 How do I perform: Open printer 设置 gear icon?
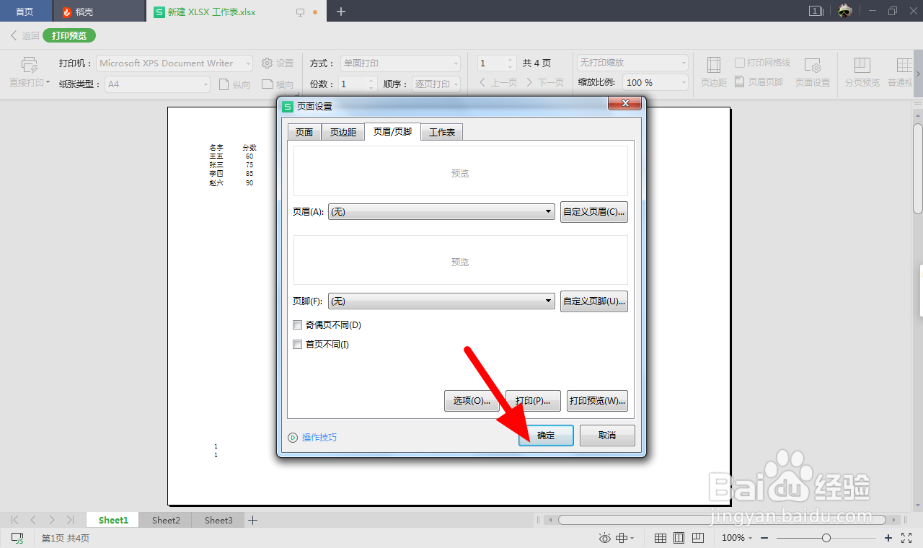pos(267,63)
